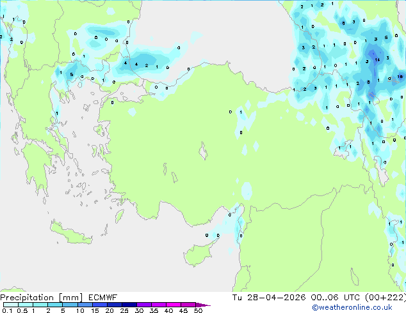This screenshot has width=406, height=313.
Task: Choose the 10–15 mm blue legend swatch
Action: [85, 305]
